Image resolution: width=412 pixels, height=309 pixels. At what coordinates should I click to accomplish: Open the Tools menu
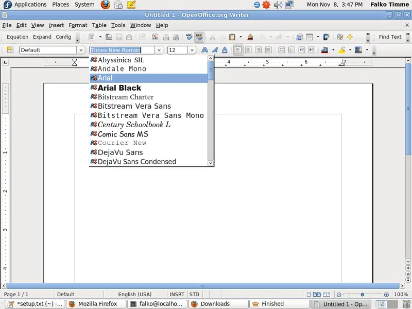[118, 25]
